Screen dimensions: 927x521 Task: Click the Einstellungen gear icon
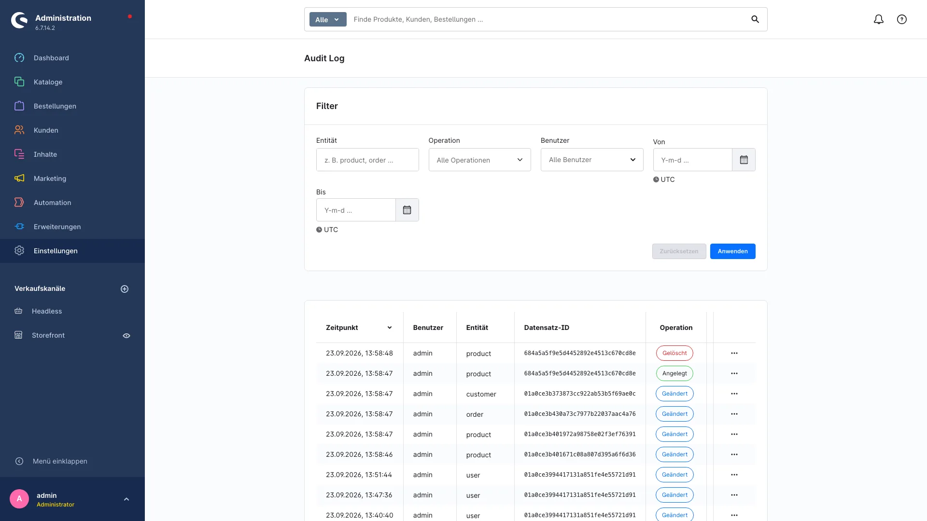click(19, 251)
